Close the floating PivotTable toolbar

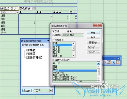tap(119, 58)
